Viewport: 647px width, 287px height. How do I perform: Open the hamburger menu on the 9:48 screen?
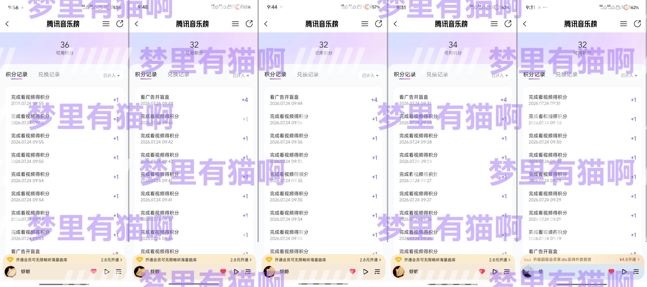(235, 24)
